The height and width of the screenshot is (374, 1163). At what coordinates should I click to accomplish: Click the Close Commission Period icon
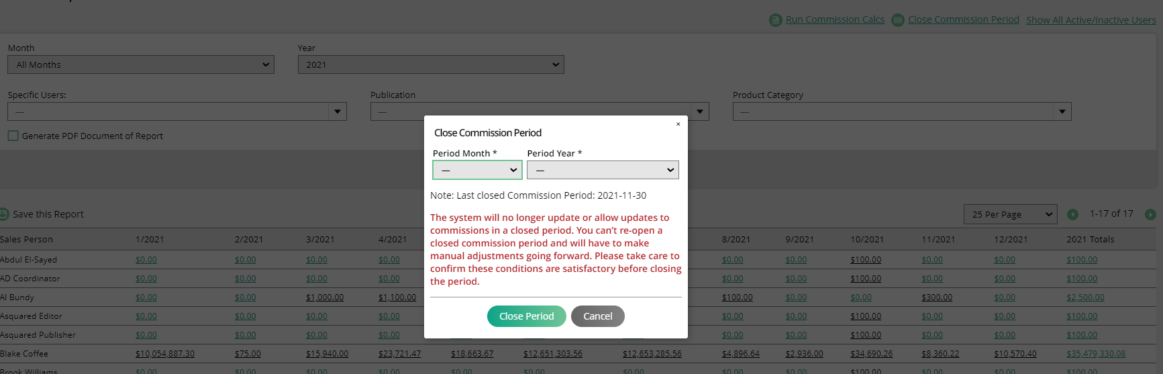click(897, 20)
